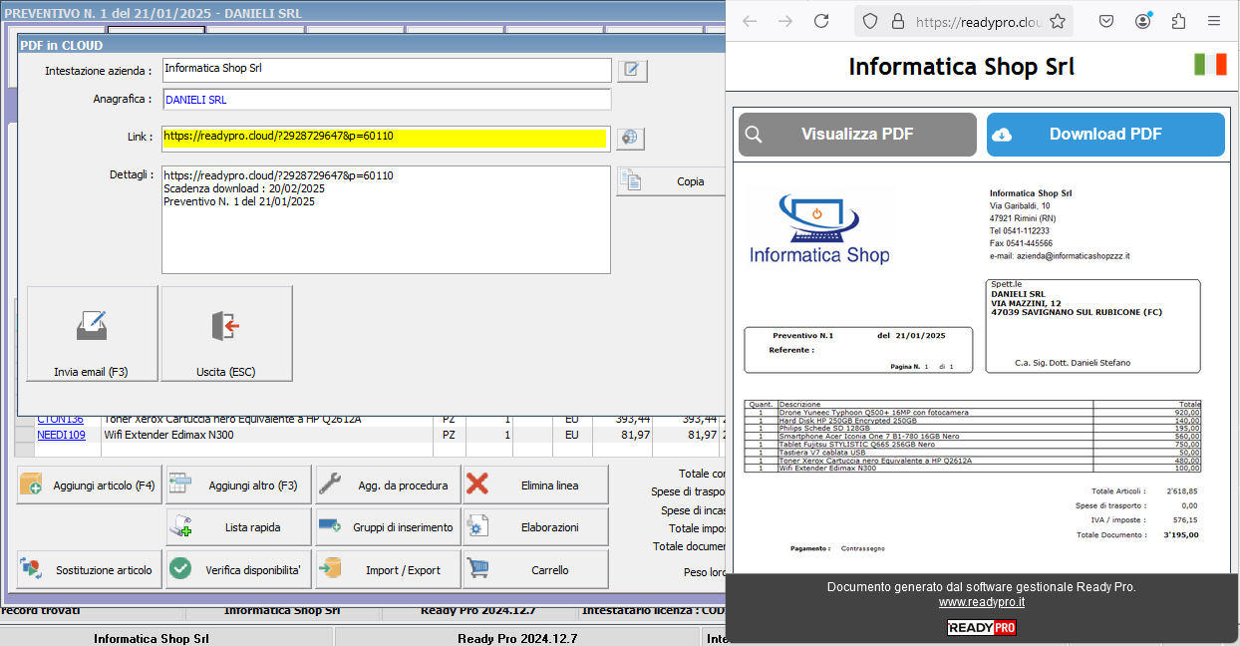Open Pocket save icon in browser
Image resolution: width=1240 pixels, height=646 pixels.
click(1106, 21)
